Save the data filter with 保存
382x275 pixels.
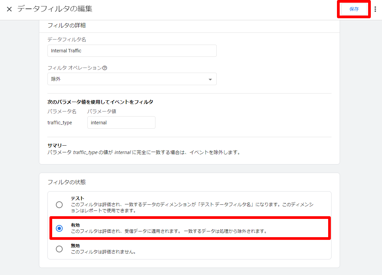point(354,9)
